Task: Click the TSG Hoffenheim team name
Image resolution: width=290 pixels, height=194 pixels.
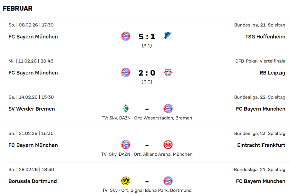Action: (265, 37)
